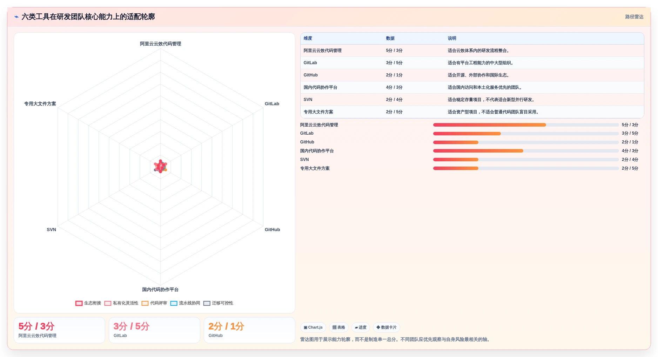Click the radar axis label 国内代码协作平台
The height and width of the screenshot is (357, 658).
coord(160,290)
